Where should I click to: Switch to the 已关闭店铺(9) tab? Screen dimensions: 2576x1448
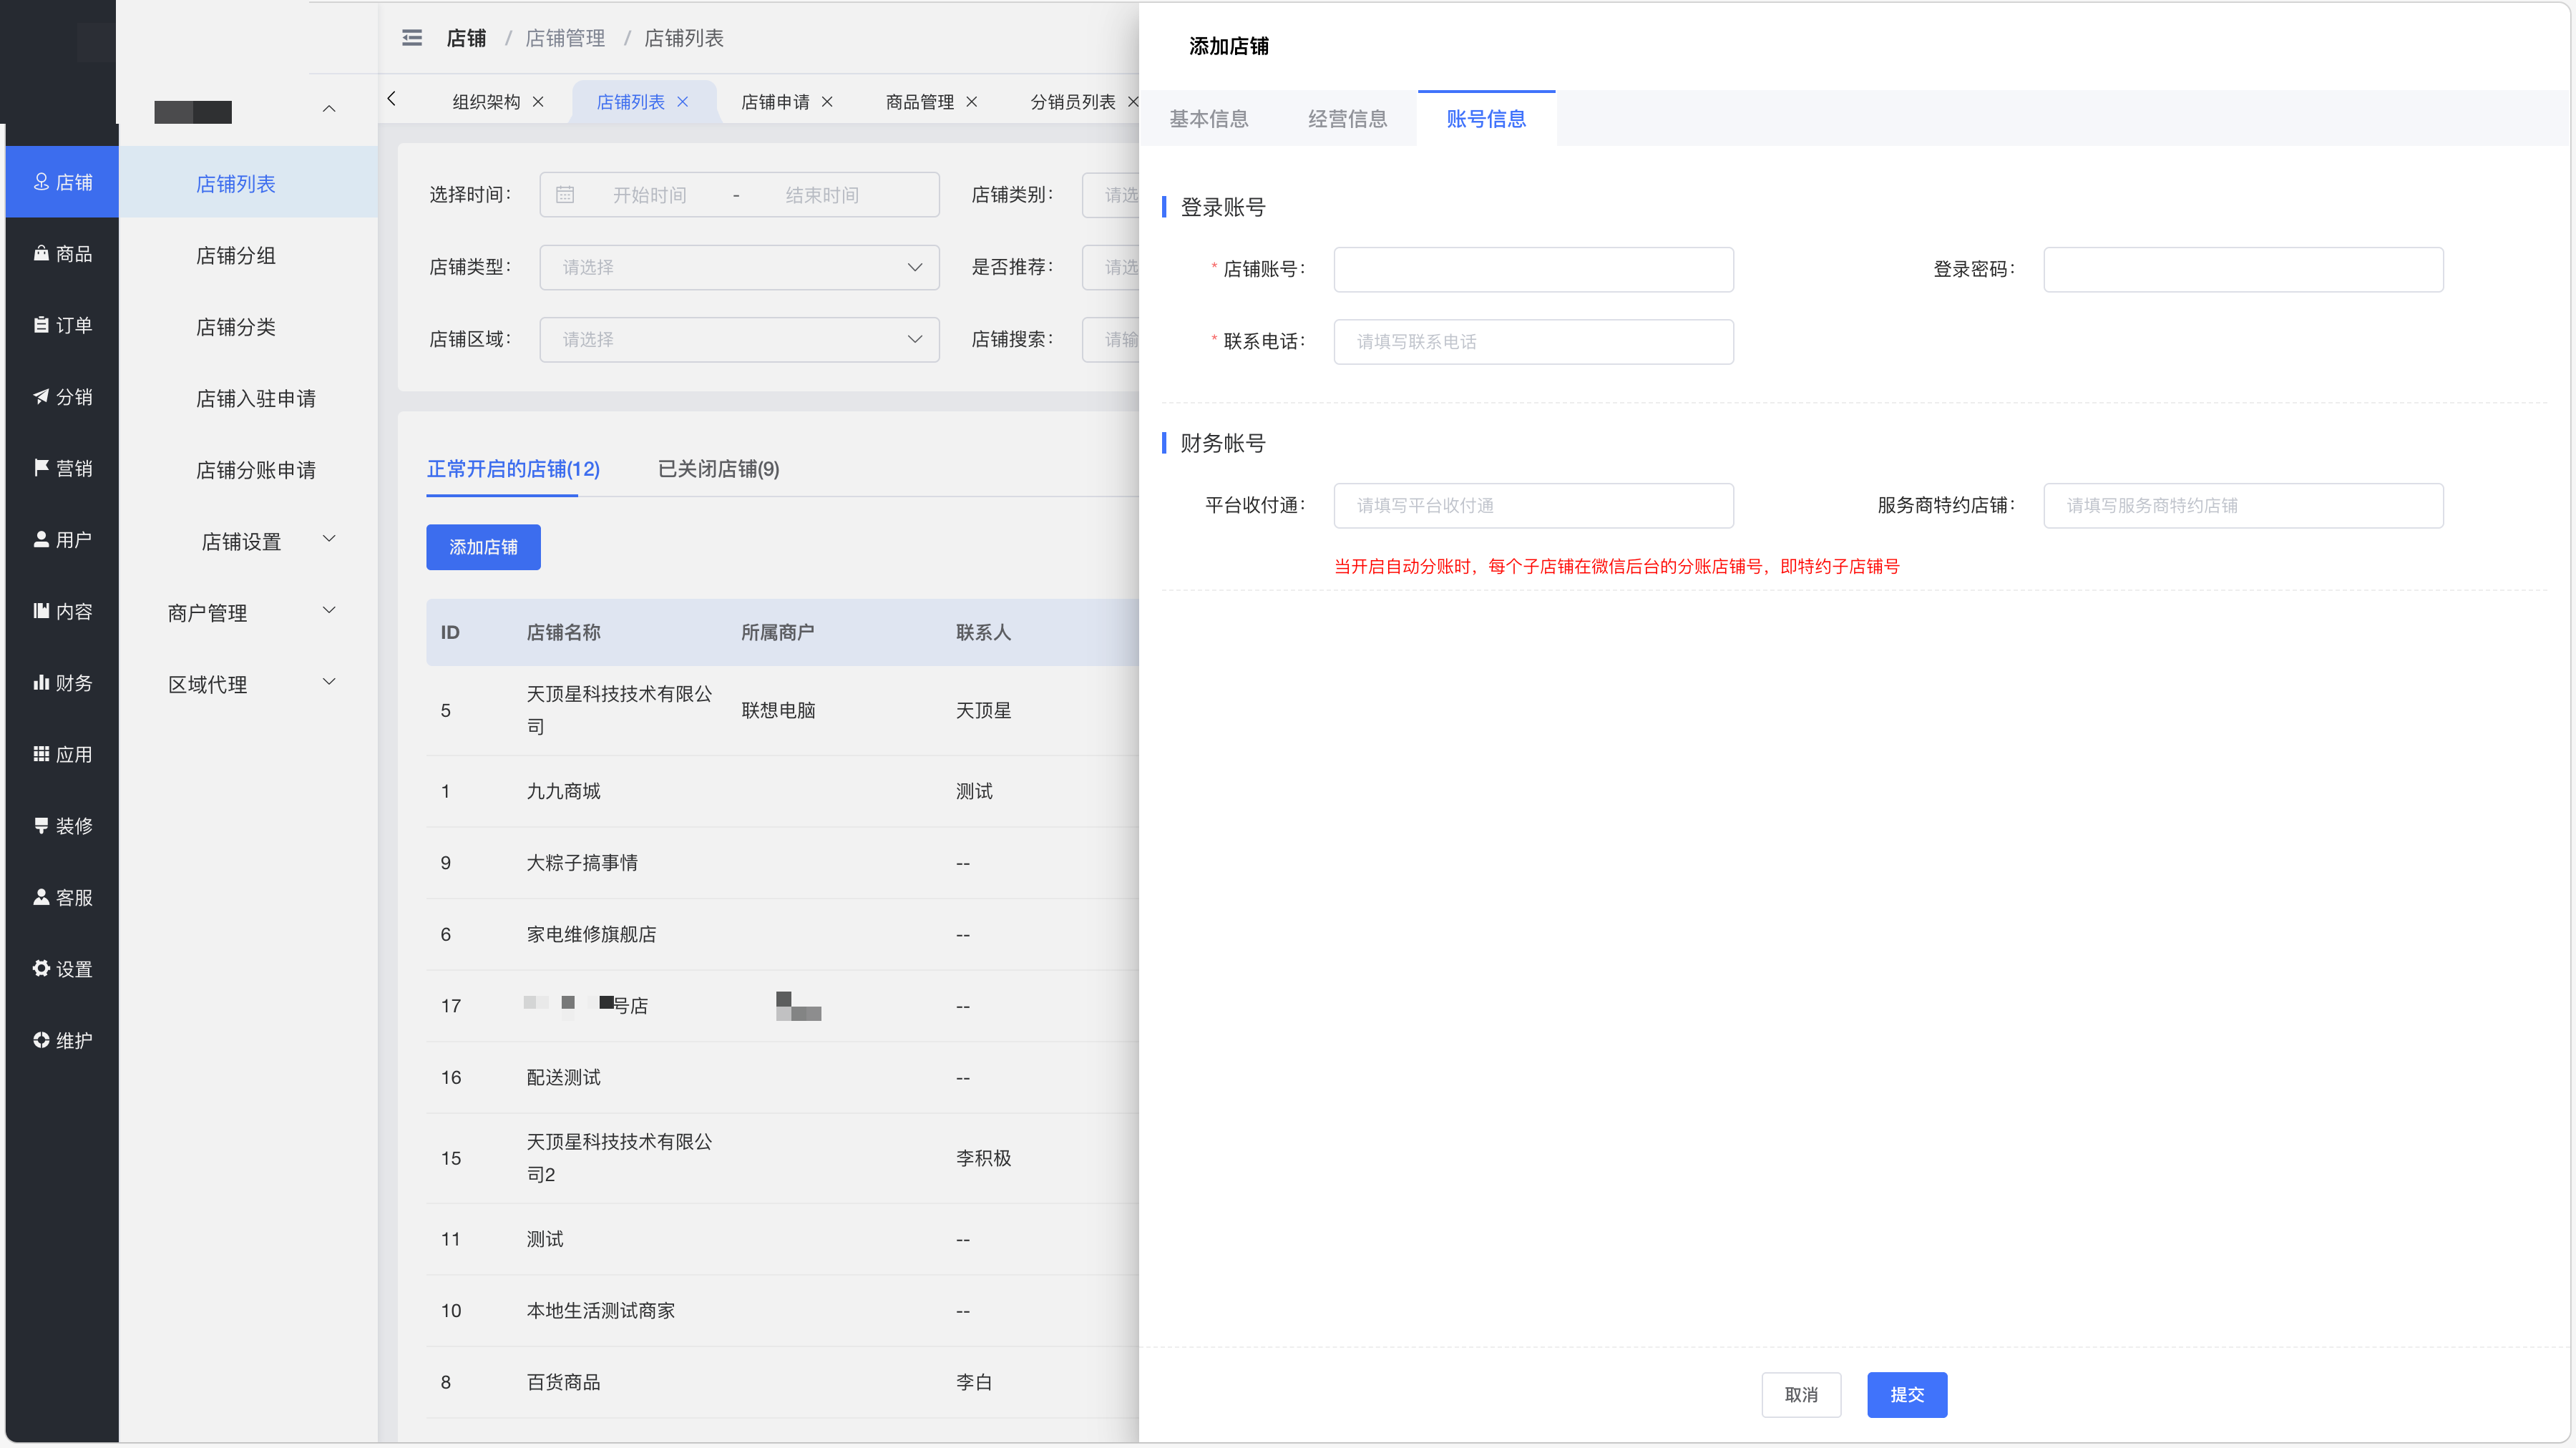click(x=718, y=469)
